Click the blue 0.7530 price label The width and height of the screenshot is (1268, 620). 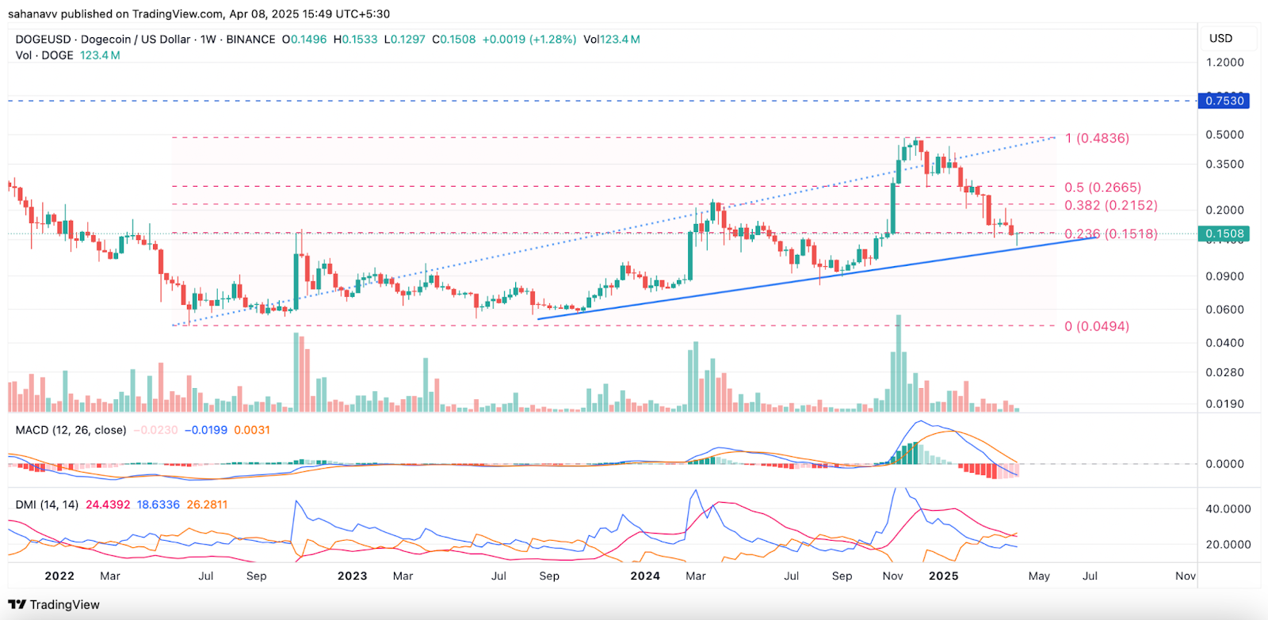point(1224,101)
